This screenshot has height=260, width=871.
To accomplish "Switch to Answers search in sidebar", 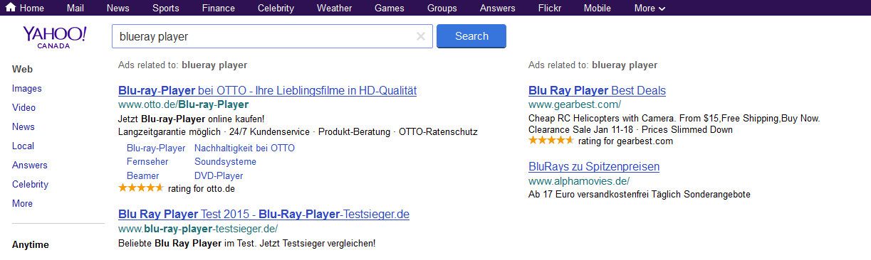I will click(x=30, y=165).
